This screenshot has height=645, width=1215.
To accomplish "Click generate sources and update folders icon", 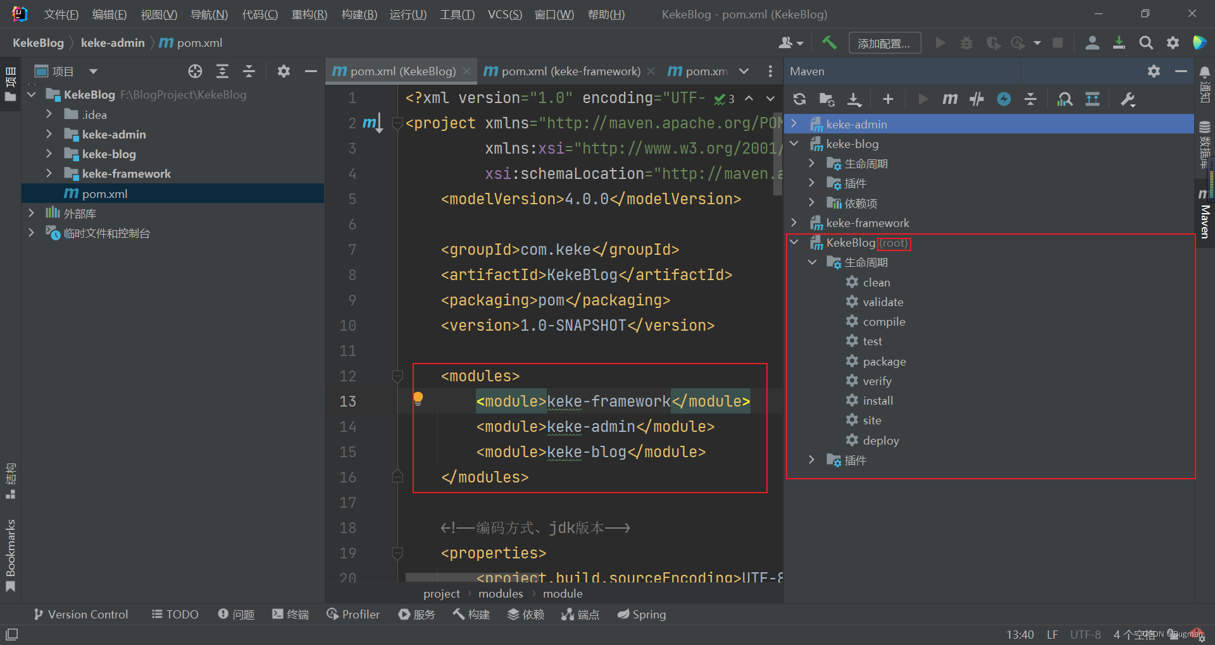I will click(x=827, y=99).
